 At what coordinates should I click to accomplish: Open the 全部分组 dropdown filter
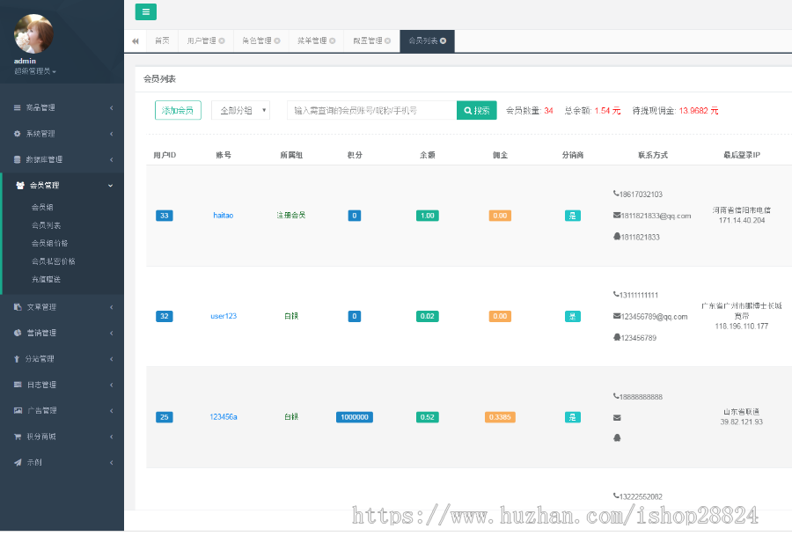click(238, 110)
